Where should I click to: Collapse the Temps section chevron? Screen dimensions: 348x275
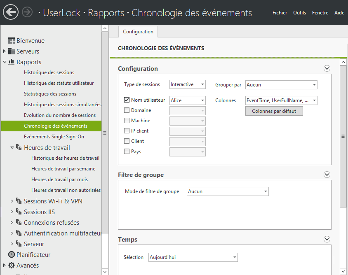(327, 239)
